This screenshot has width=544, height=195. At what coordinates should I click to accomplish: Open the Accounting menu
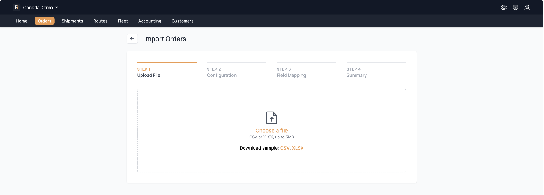pyautogui.click(x=150, y=21)
